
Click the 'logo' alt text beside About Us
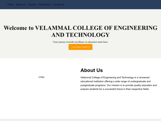43,77
